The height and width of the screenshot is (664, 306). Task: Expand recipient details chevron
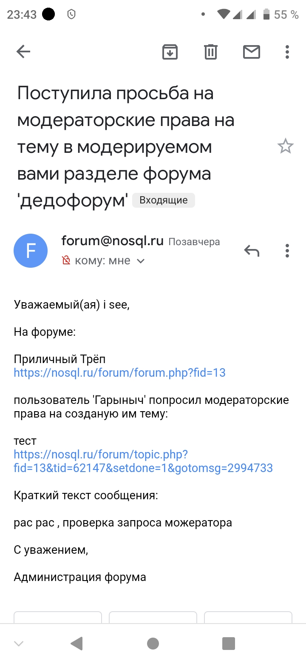[141, 261]
